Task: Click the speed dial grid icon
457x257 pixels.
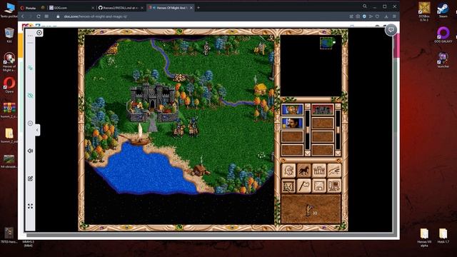Action: [46, 16]
